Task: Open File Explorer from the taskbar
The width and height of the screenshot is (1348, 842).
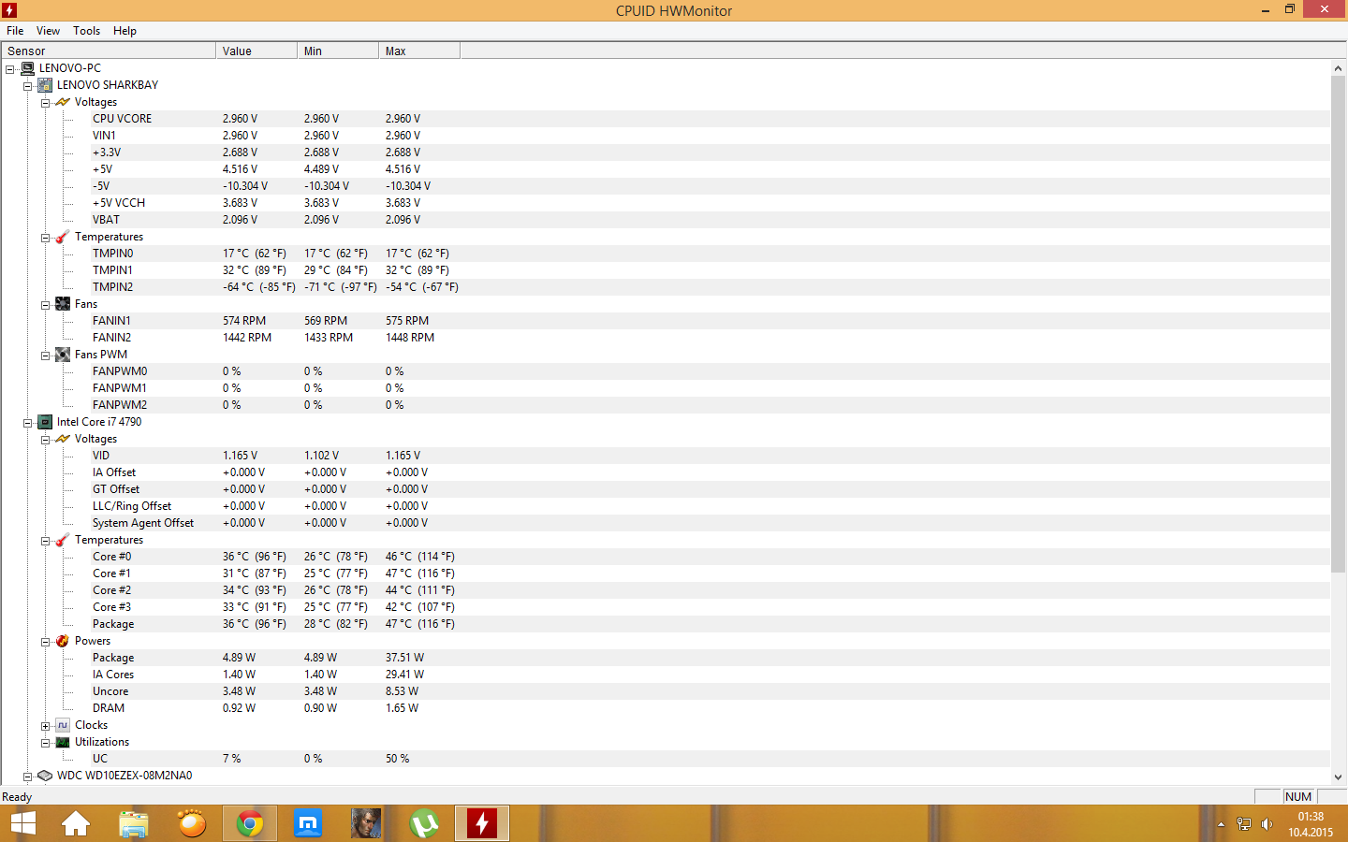Action: click(134, 824)
